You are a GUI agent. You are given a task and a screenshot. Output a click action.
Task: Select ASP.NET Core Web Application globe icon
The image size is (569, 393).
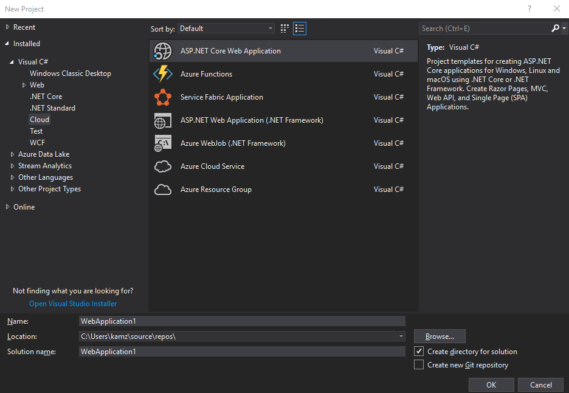click(162, 51)
